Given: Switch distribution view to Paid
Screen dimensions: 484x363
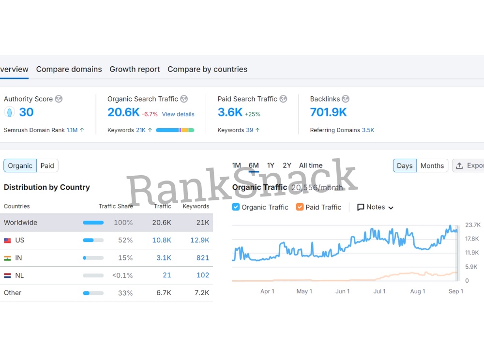Looking at the screenshot, I should [47, 166].
